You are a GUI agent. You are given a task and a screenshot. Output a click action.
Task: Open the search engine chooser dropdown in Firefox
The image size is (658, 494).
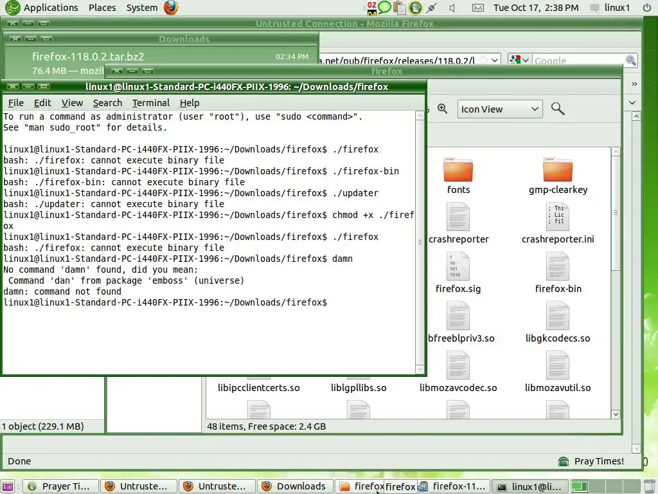[520, 60]
